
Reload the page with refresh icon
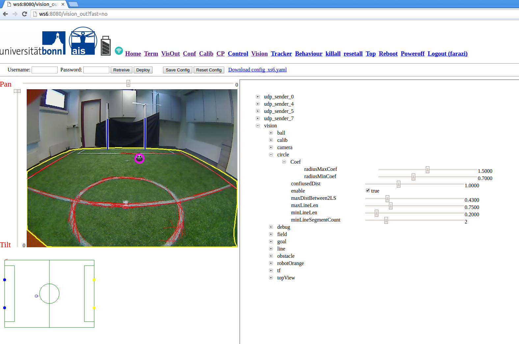pyautogui.click(x=24, y=14)
